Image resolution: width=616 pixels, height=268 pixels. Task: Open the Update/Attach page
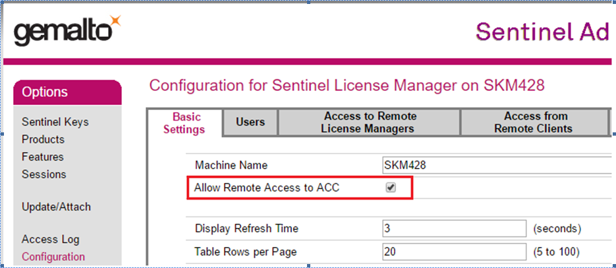tap(56, 207)
